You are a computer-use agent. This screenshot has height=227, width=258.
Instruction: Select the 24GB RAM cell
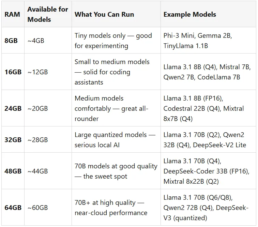13,108
